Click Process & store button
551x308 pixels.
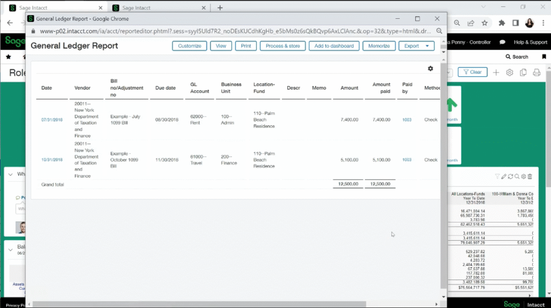[282, 46]
